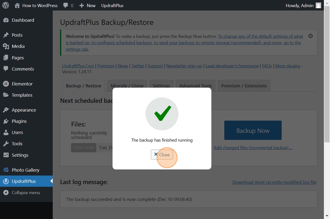The height and width of the screenshot is (219, 330).
Task: Open the Howdy, Admin account menu
Action: [x=303, y=6]
